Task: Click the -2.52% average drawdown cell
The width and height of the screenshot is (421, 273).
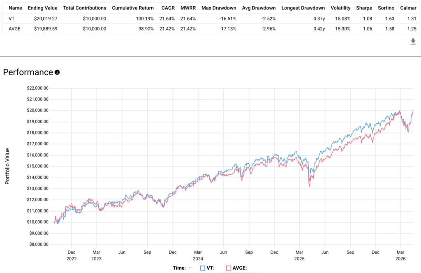Action: pyautogui.click(x=269, y=19)
